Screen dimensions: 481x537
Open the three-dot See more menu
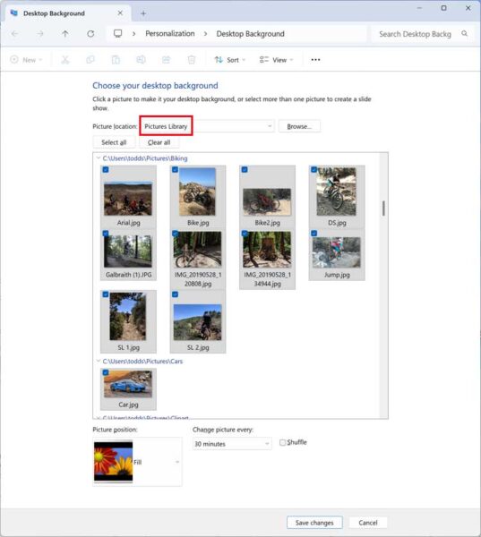click(315, 60)
